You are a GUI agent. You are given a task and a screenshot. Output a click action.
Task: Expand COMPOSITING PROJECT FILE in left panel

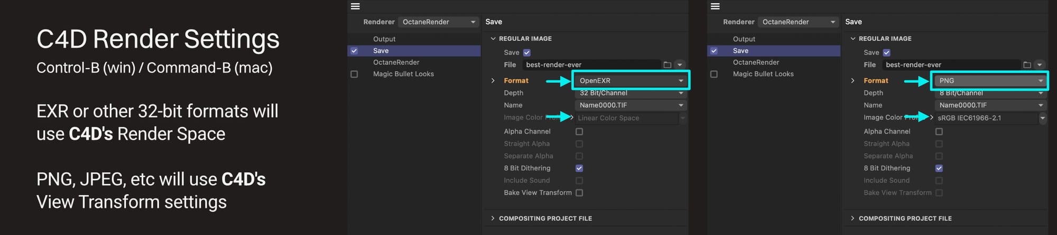point(493,218)
